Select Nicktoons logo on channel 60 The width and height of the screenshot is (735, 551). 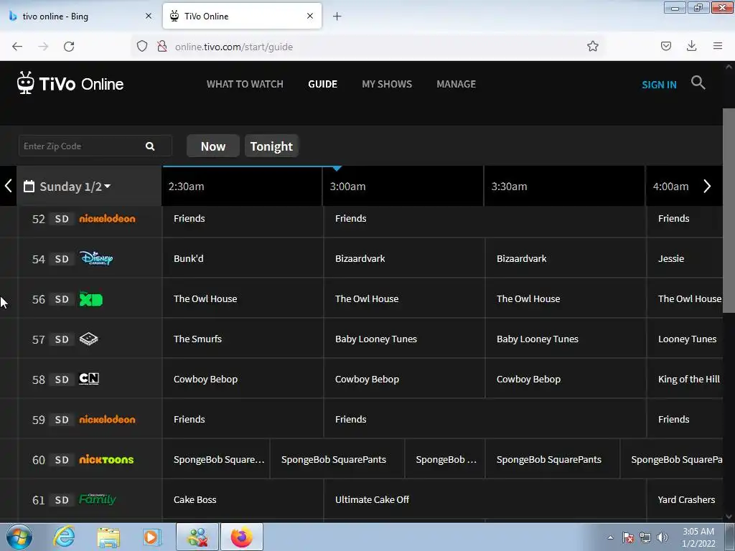click(106, 460)
